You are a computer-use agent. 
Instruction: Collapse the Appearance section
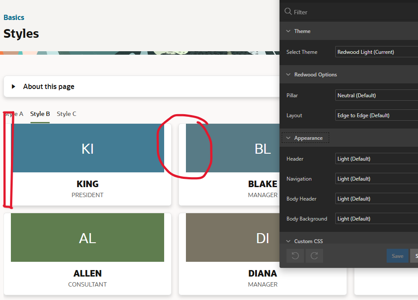(x=288, y=138)
